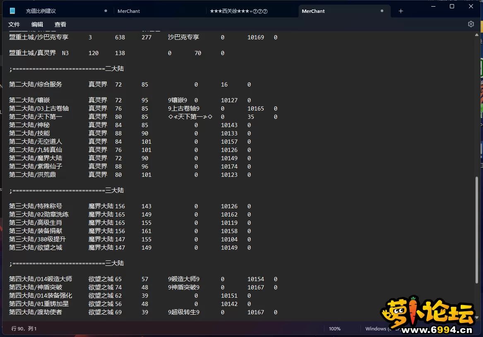Click the value 10142 in 01重铸加星 row
Viewport: 483px width, 337px height.
coord(229,304)
